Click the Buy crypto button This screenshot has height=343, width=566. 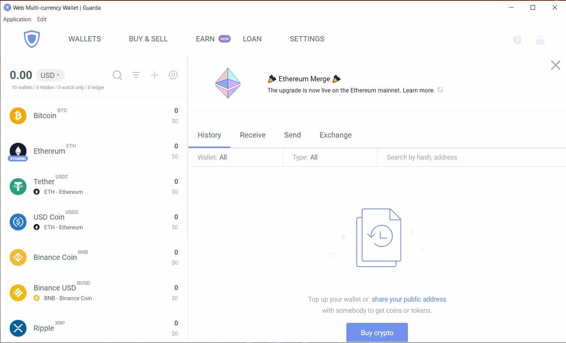377,333
